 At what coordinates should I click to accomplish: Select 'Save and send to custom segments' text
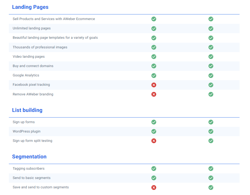[41, 187]
